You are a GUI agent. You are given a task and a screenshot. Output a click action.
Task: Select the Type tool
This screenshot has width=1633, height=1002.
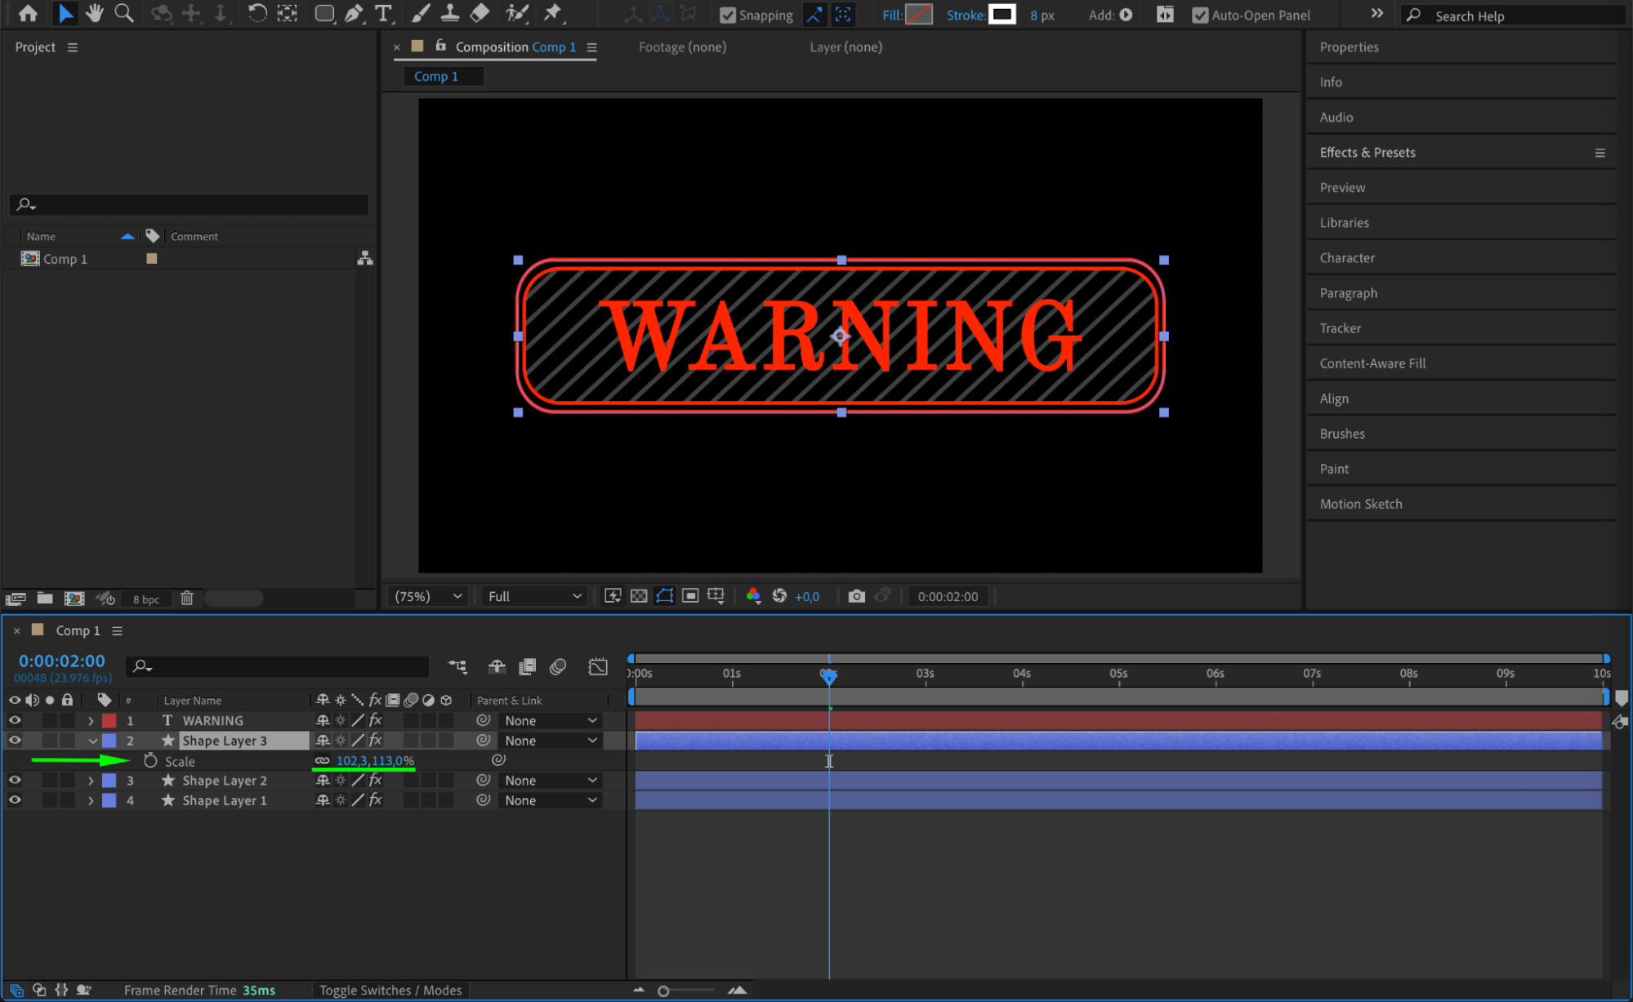click(382, 13)
